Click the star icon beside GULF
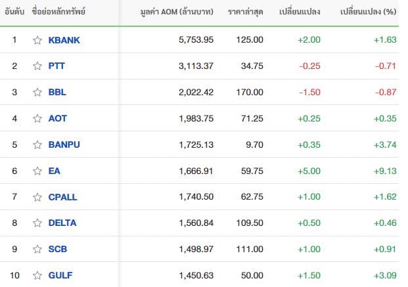 (37, 275)
